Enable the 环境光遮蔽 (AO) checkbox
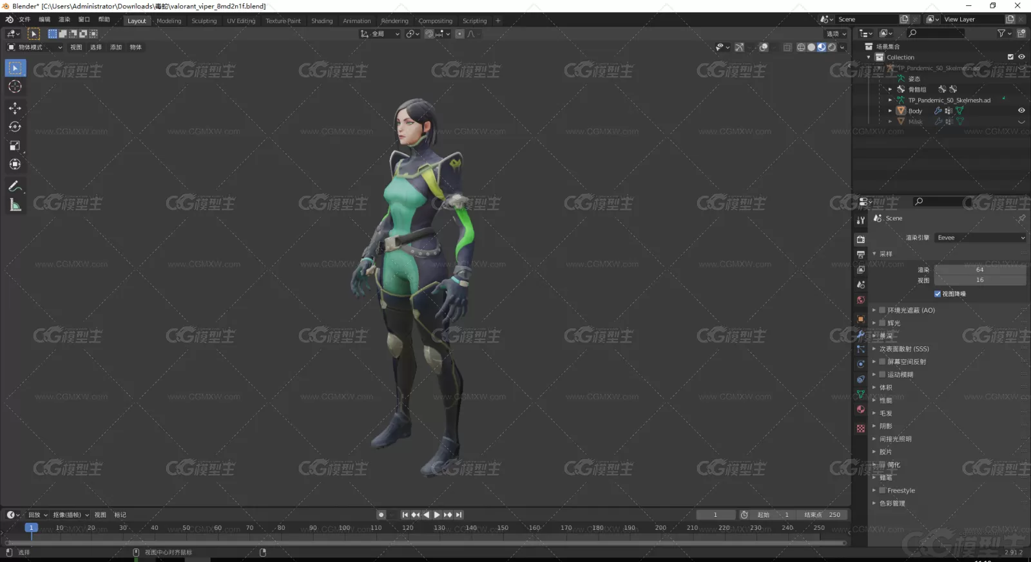Image resolution: width=1031 pixels, height=562 pixels. (x=882, y=310)
